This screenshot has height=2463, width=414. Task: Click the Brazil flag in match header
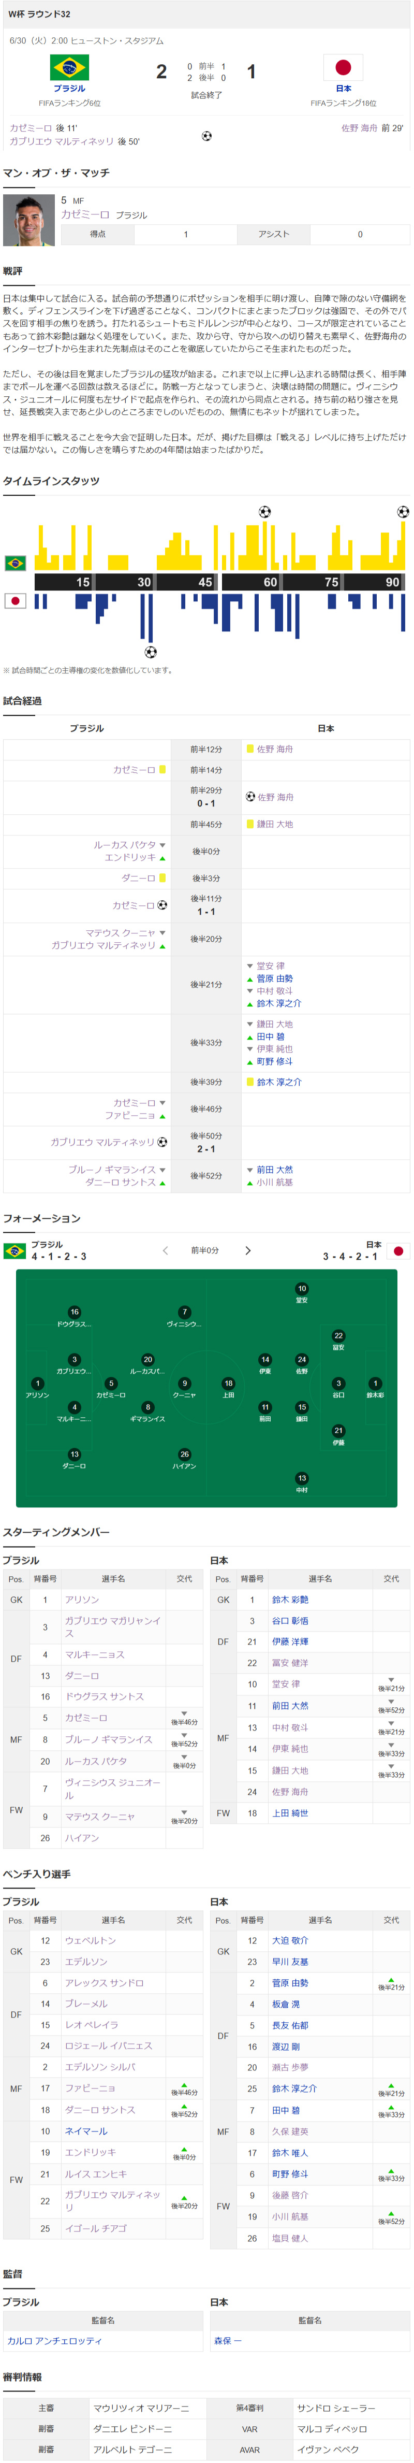coord(69,67)
